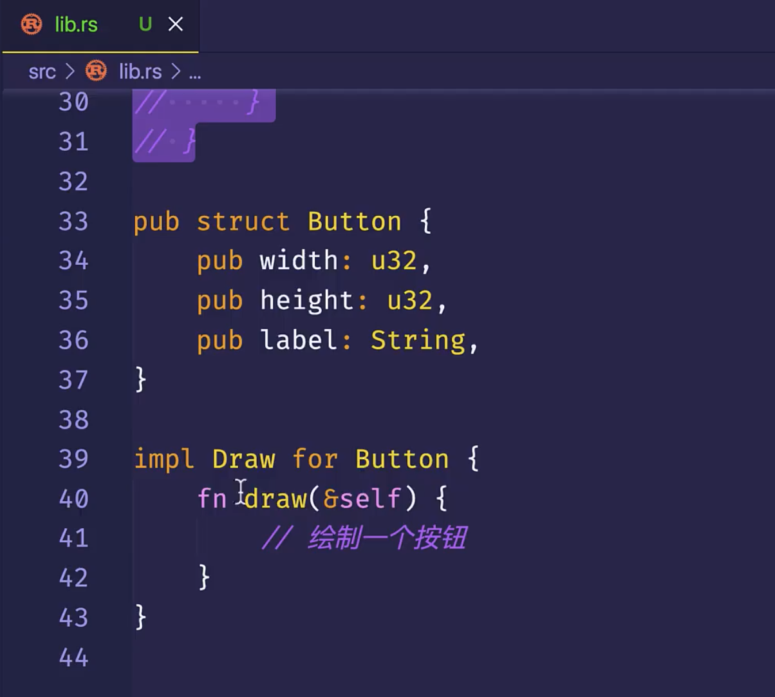
Task: Expand the breadcrumb ellipsis symbol picker
Action: 194,72
